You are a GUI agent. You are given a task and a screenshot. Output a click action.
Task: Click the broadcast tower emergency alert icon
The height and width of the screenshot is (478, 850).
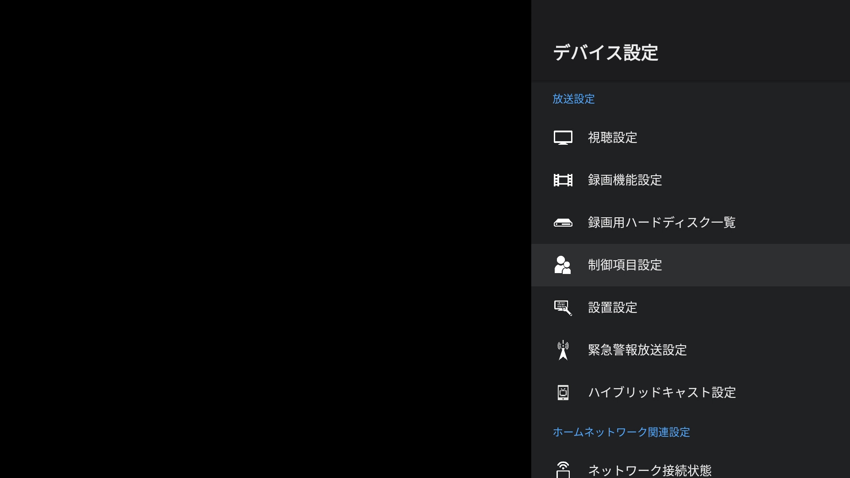coord(563,350)
